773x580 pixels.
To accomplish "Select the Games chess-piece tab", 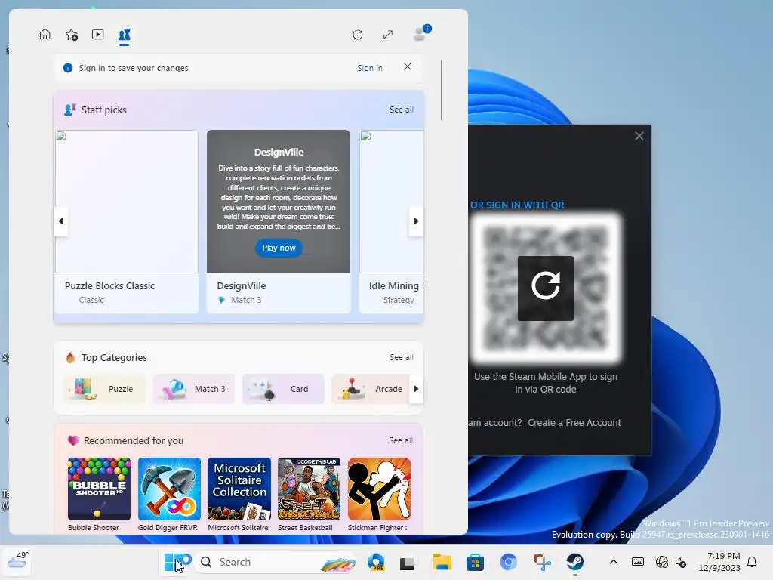I will (125, 35).
